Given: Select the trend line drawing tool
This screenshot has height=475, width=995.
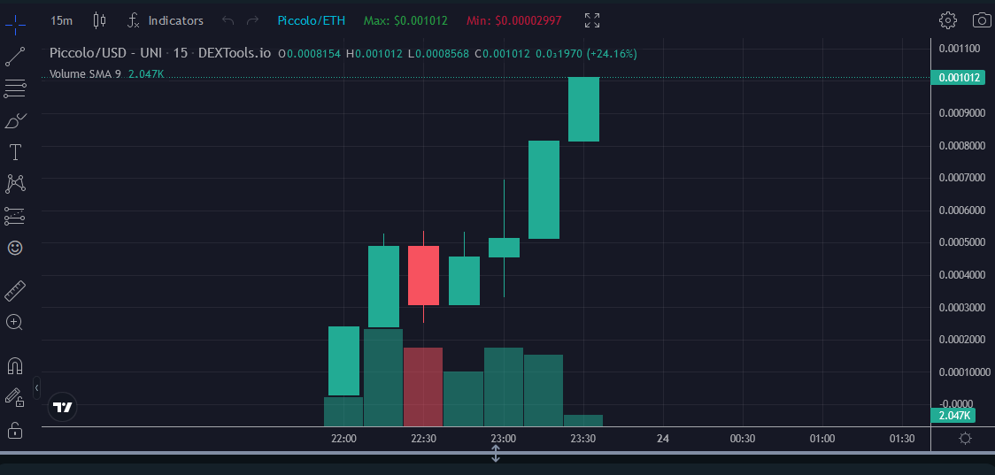Looking at the screenshot, I should (15, 57).
